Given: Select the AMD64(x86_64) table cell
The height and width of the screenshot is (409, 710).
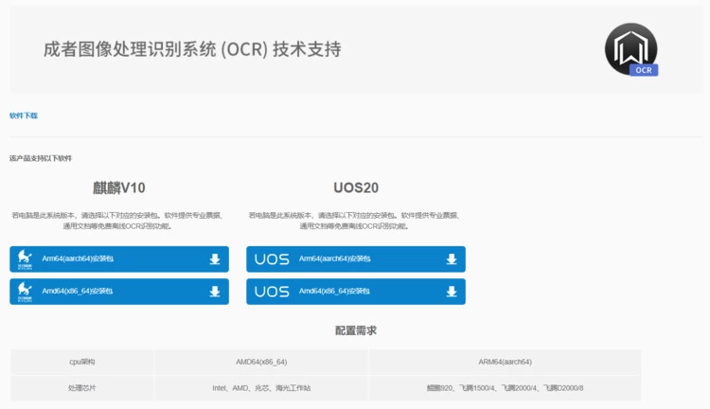Looking at the screenshot, I should (x=261, y=362).
